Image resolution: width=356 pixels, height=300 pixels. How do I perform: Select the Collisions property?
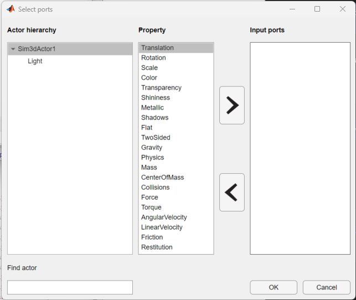[x=176, y=188]
